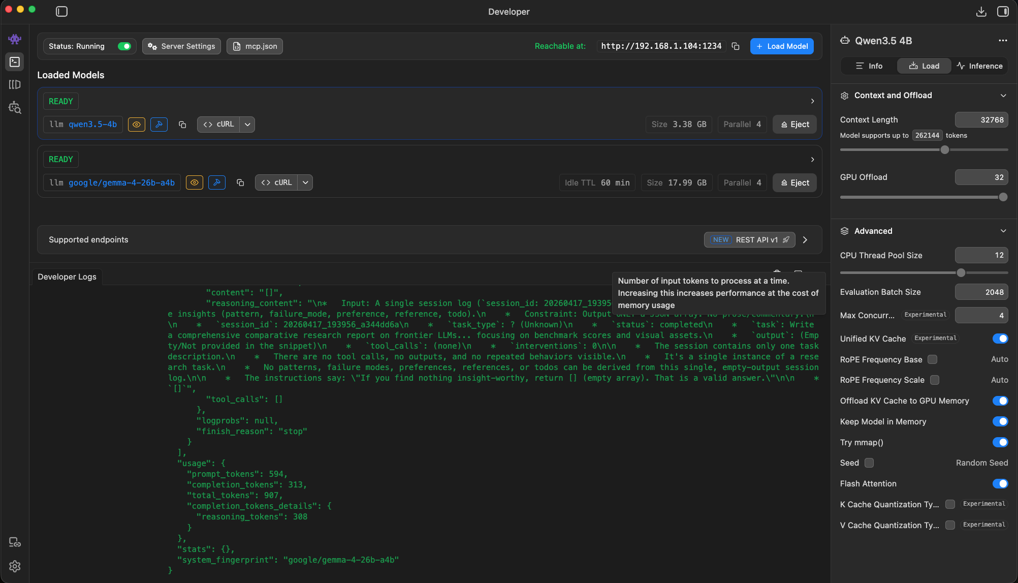This screenshot has width=1018, height=583.
Task: Open the My Models sidebar icon
Action: (15, 84)
